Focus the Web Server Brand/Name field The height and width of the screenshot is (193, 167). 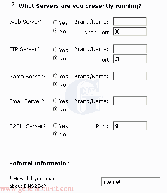point(130,22)
